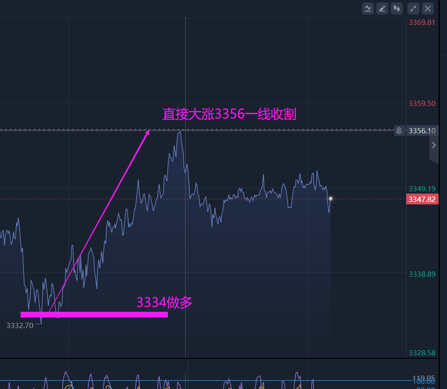Click the 3338.89 price axis label

pyautogui.click(x=422, y=274)
